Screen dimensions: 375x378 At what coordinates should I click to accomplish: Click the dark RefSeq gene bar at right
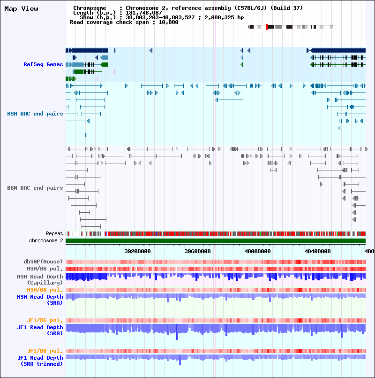[x=339, y=50]
